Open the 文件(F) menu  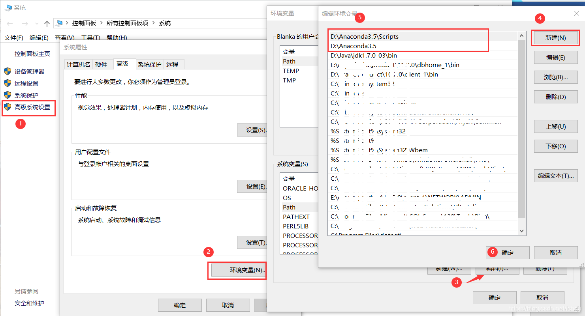[x=14, y=37]
